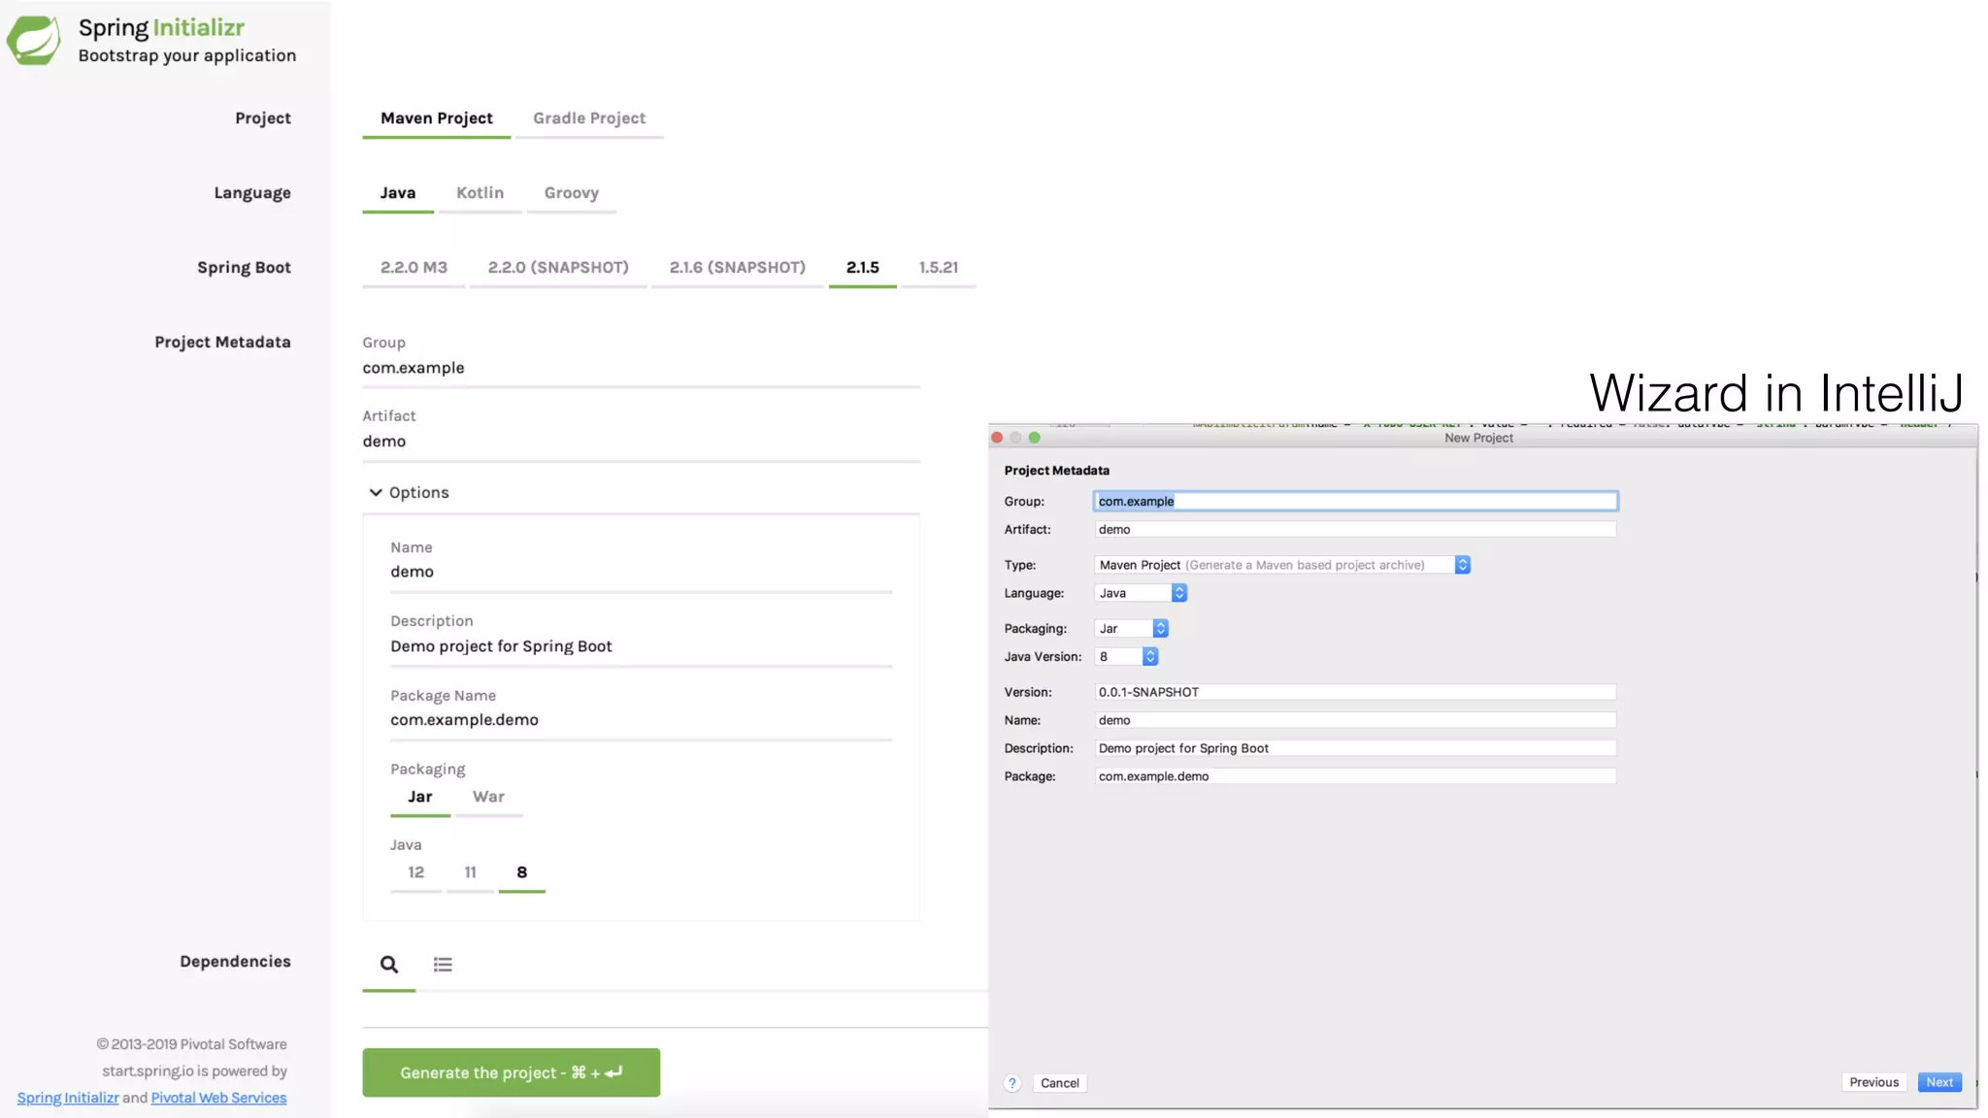Image resolution: width=1988 pixels, height=1118 pixels.
Task: Switch to dependencies list view icon
Action: pos(443,965)
